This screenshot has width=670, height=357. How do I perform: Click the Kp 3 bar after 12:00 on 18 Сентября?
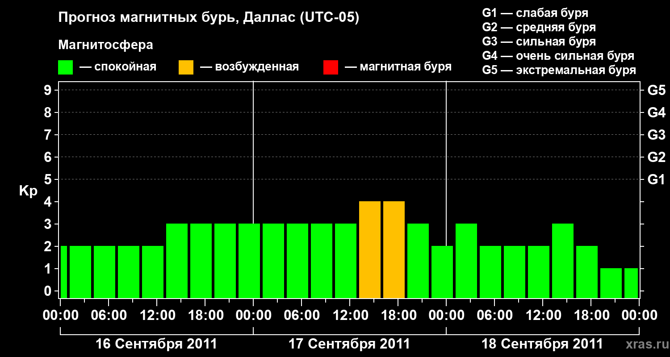click(x=563, y=261)
